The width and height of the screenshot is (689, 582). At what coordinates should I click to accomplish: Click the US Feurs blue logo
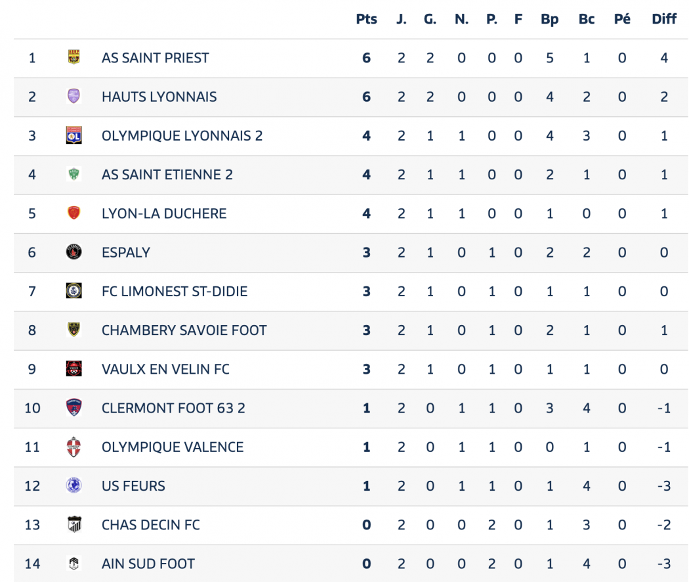pyautogui.click(x=74, y=485)
